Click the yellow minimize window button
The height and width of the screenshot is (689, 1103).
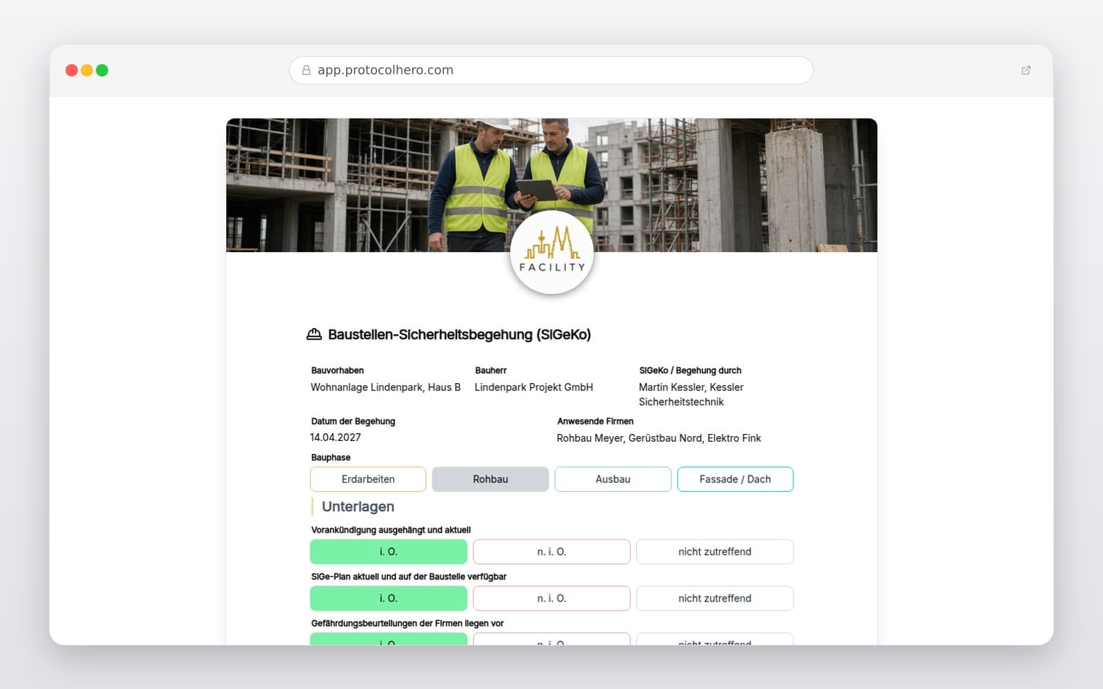[x=87, y=70]
